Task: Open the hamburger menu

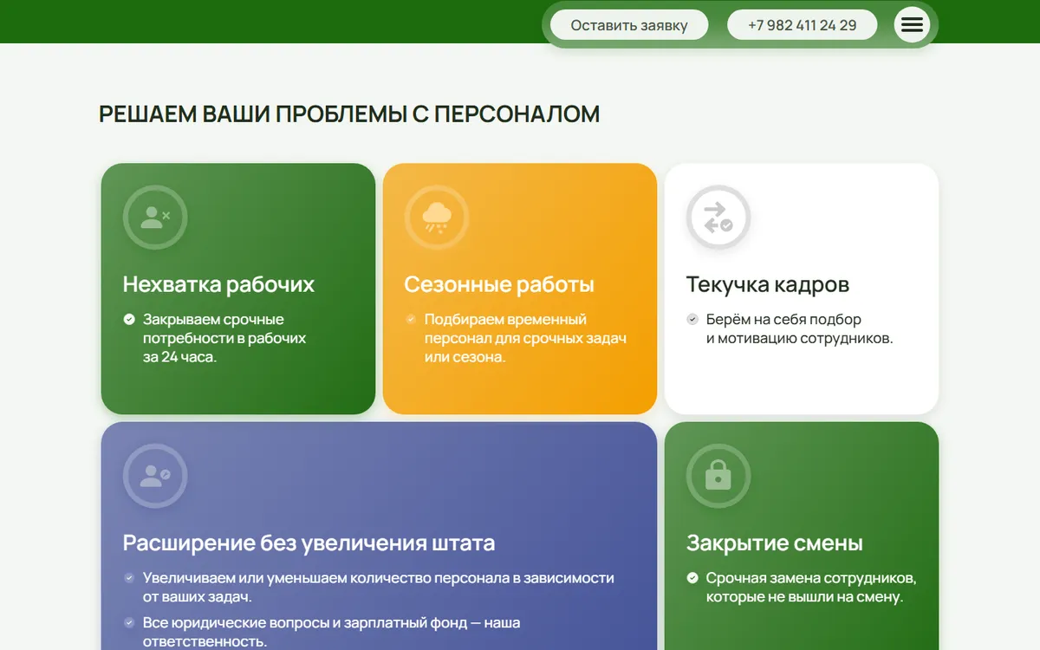Action: (912, 25)
